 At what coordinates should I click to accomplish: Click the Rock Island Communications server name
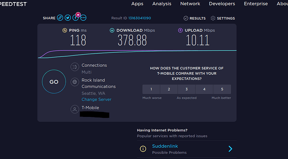99,83
